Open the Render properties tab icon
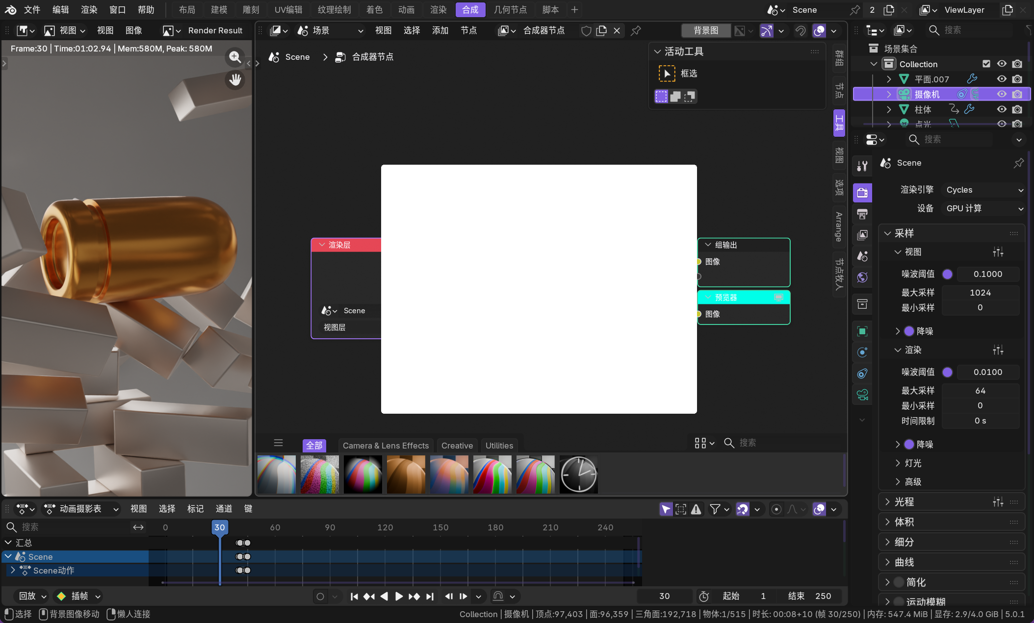 click(862, 193)
